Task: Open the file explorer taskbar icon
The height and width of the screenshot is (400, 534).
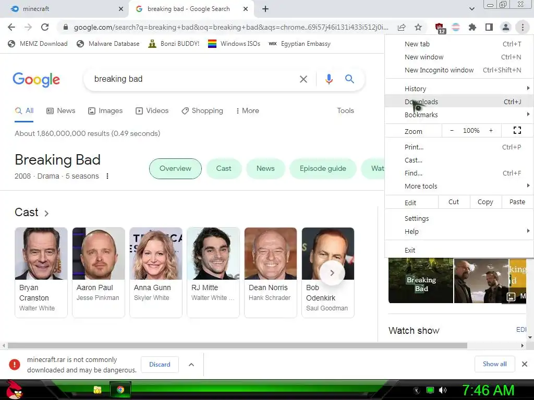Action: [98, 390]
